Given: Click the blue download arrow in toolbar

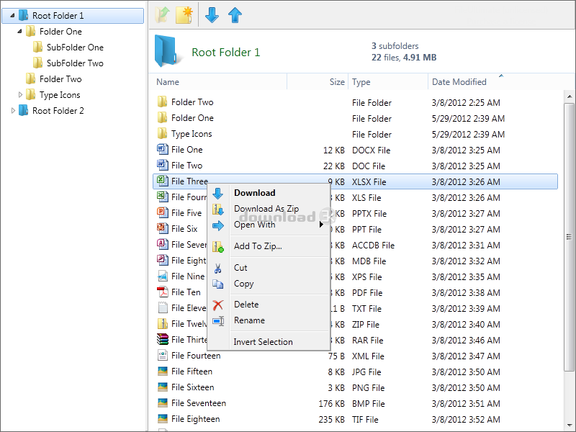Looking at the screenshot, I should tap(212, 14).
